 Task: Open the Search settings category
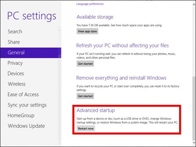coord(15,32)
